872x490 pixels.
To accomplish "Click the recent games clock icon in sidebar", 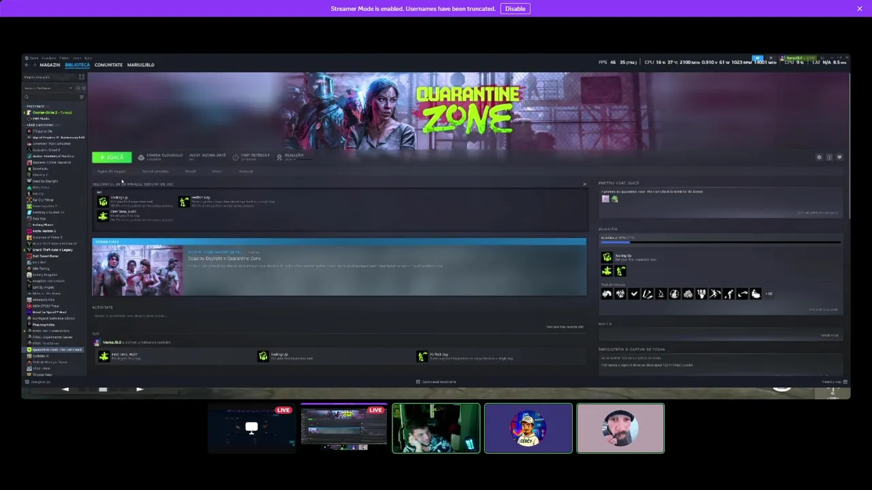I will tap(77, 88).
